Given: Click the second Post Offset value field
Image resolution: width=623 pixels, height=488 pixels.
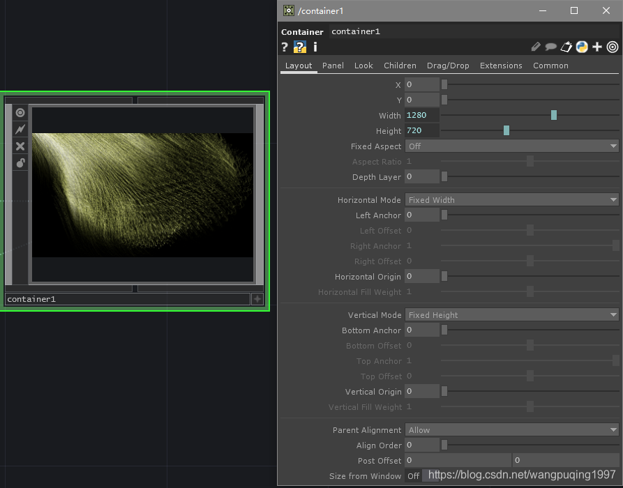Looking at the screenshot, I should [566, 461].
